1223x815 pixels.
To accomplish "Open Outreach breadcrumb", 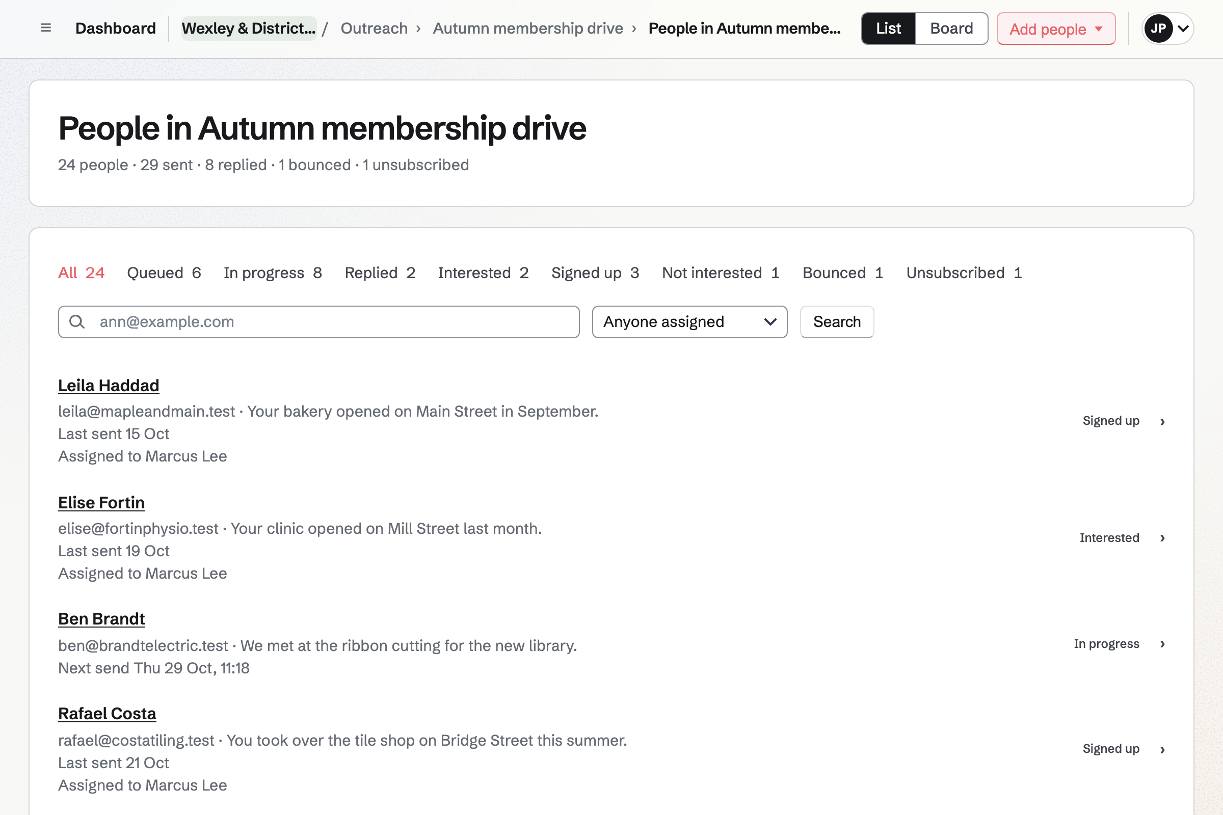I will pyautogui.click(x=374, y=28).
